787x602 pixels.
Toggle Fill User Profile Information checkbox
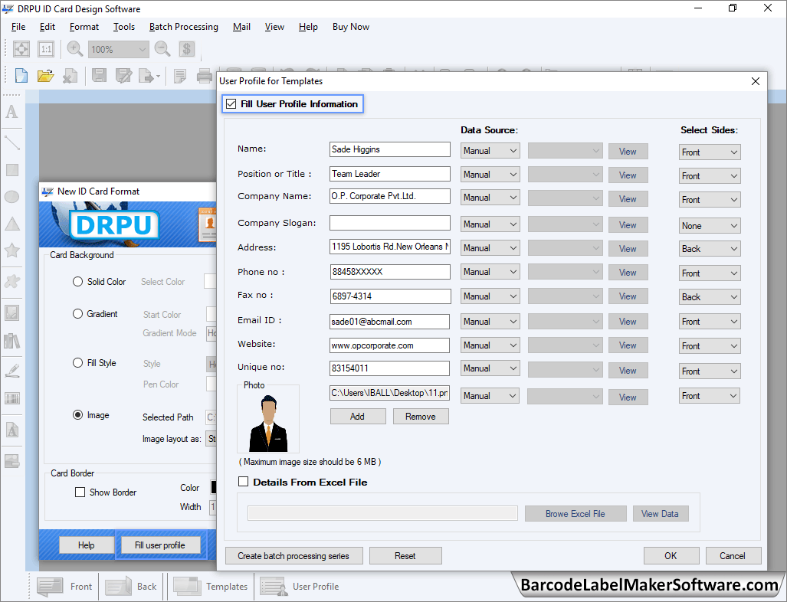(230, 103)
